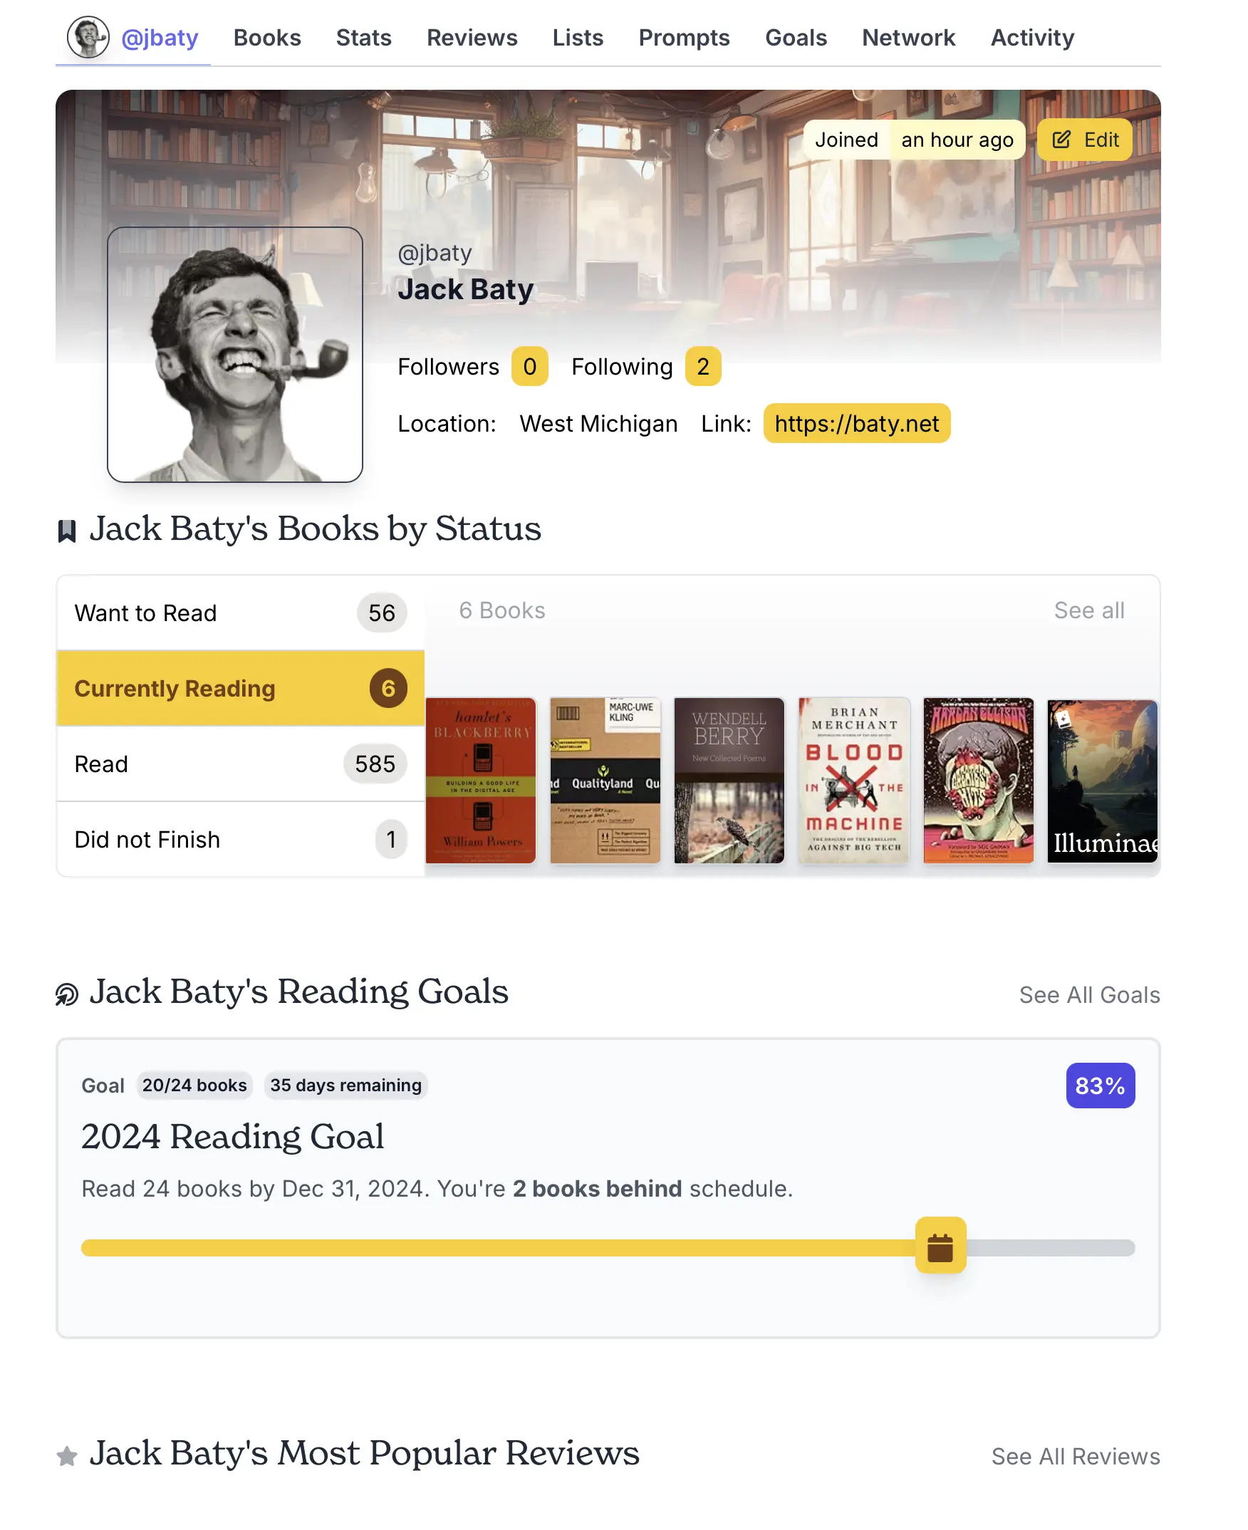Viewport: 1248px width, 1530px height.
Task: Open the Hamlet's Blackberry book cover
Action: click(480, 780)
